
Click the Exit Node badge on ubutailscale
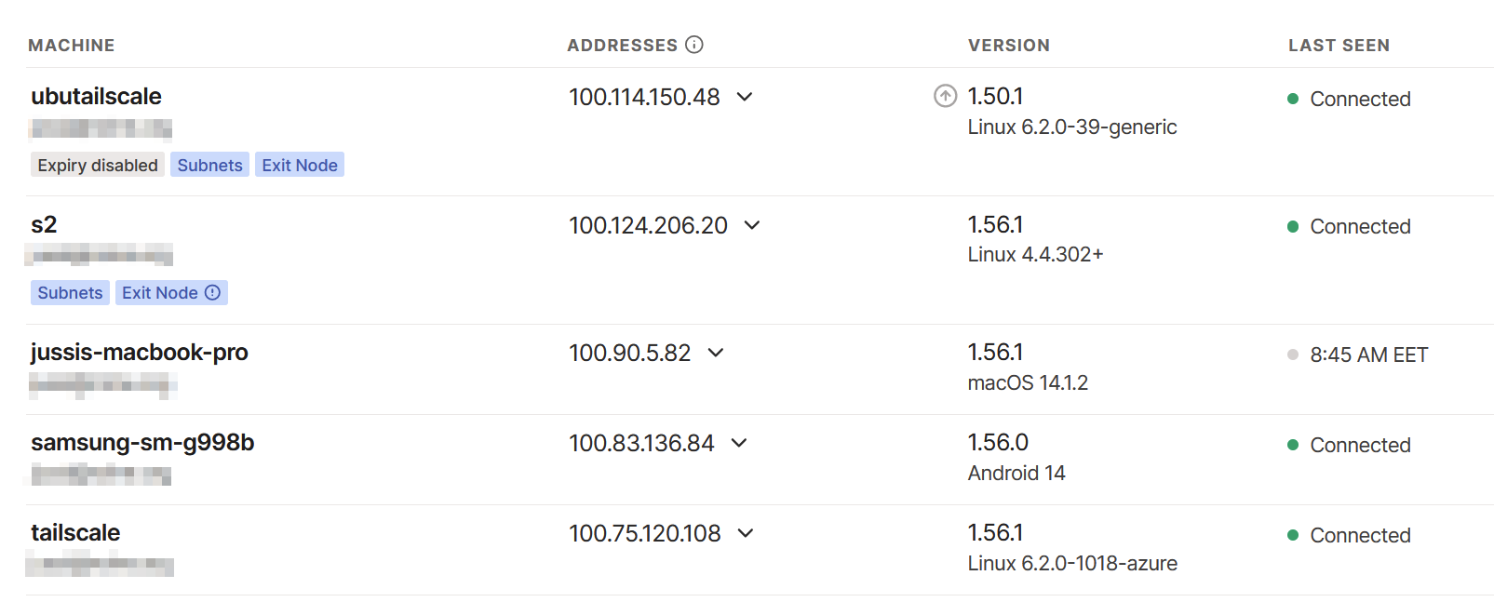click(300, 165)
